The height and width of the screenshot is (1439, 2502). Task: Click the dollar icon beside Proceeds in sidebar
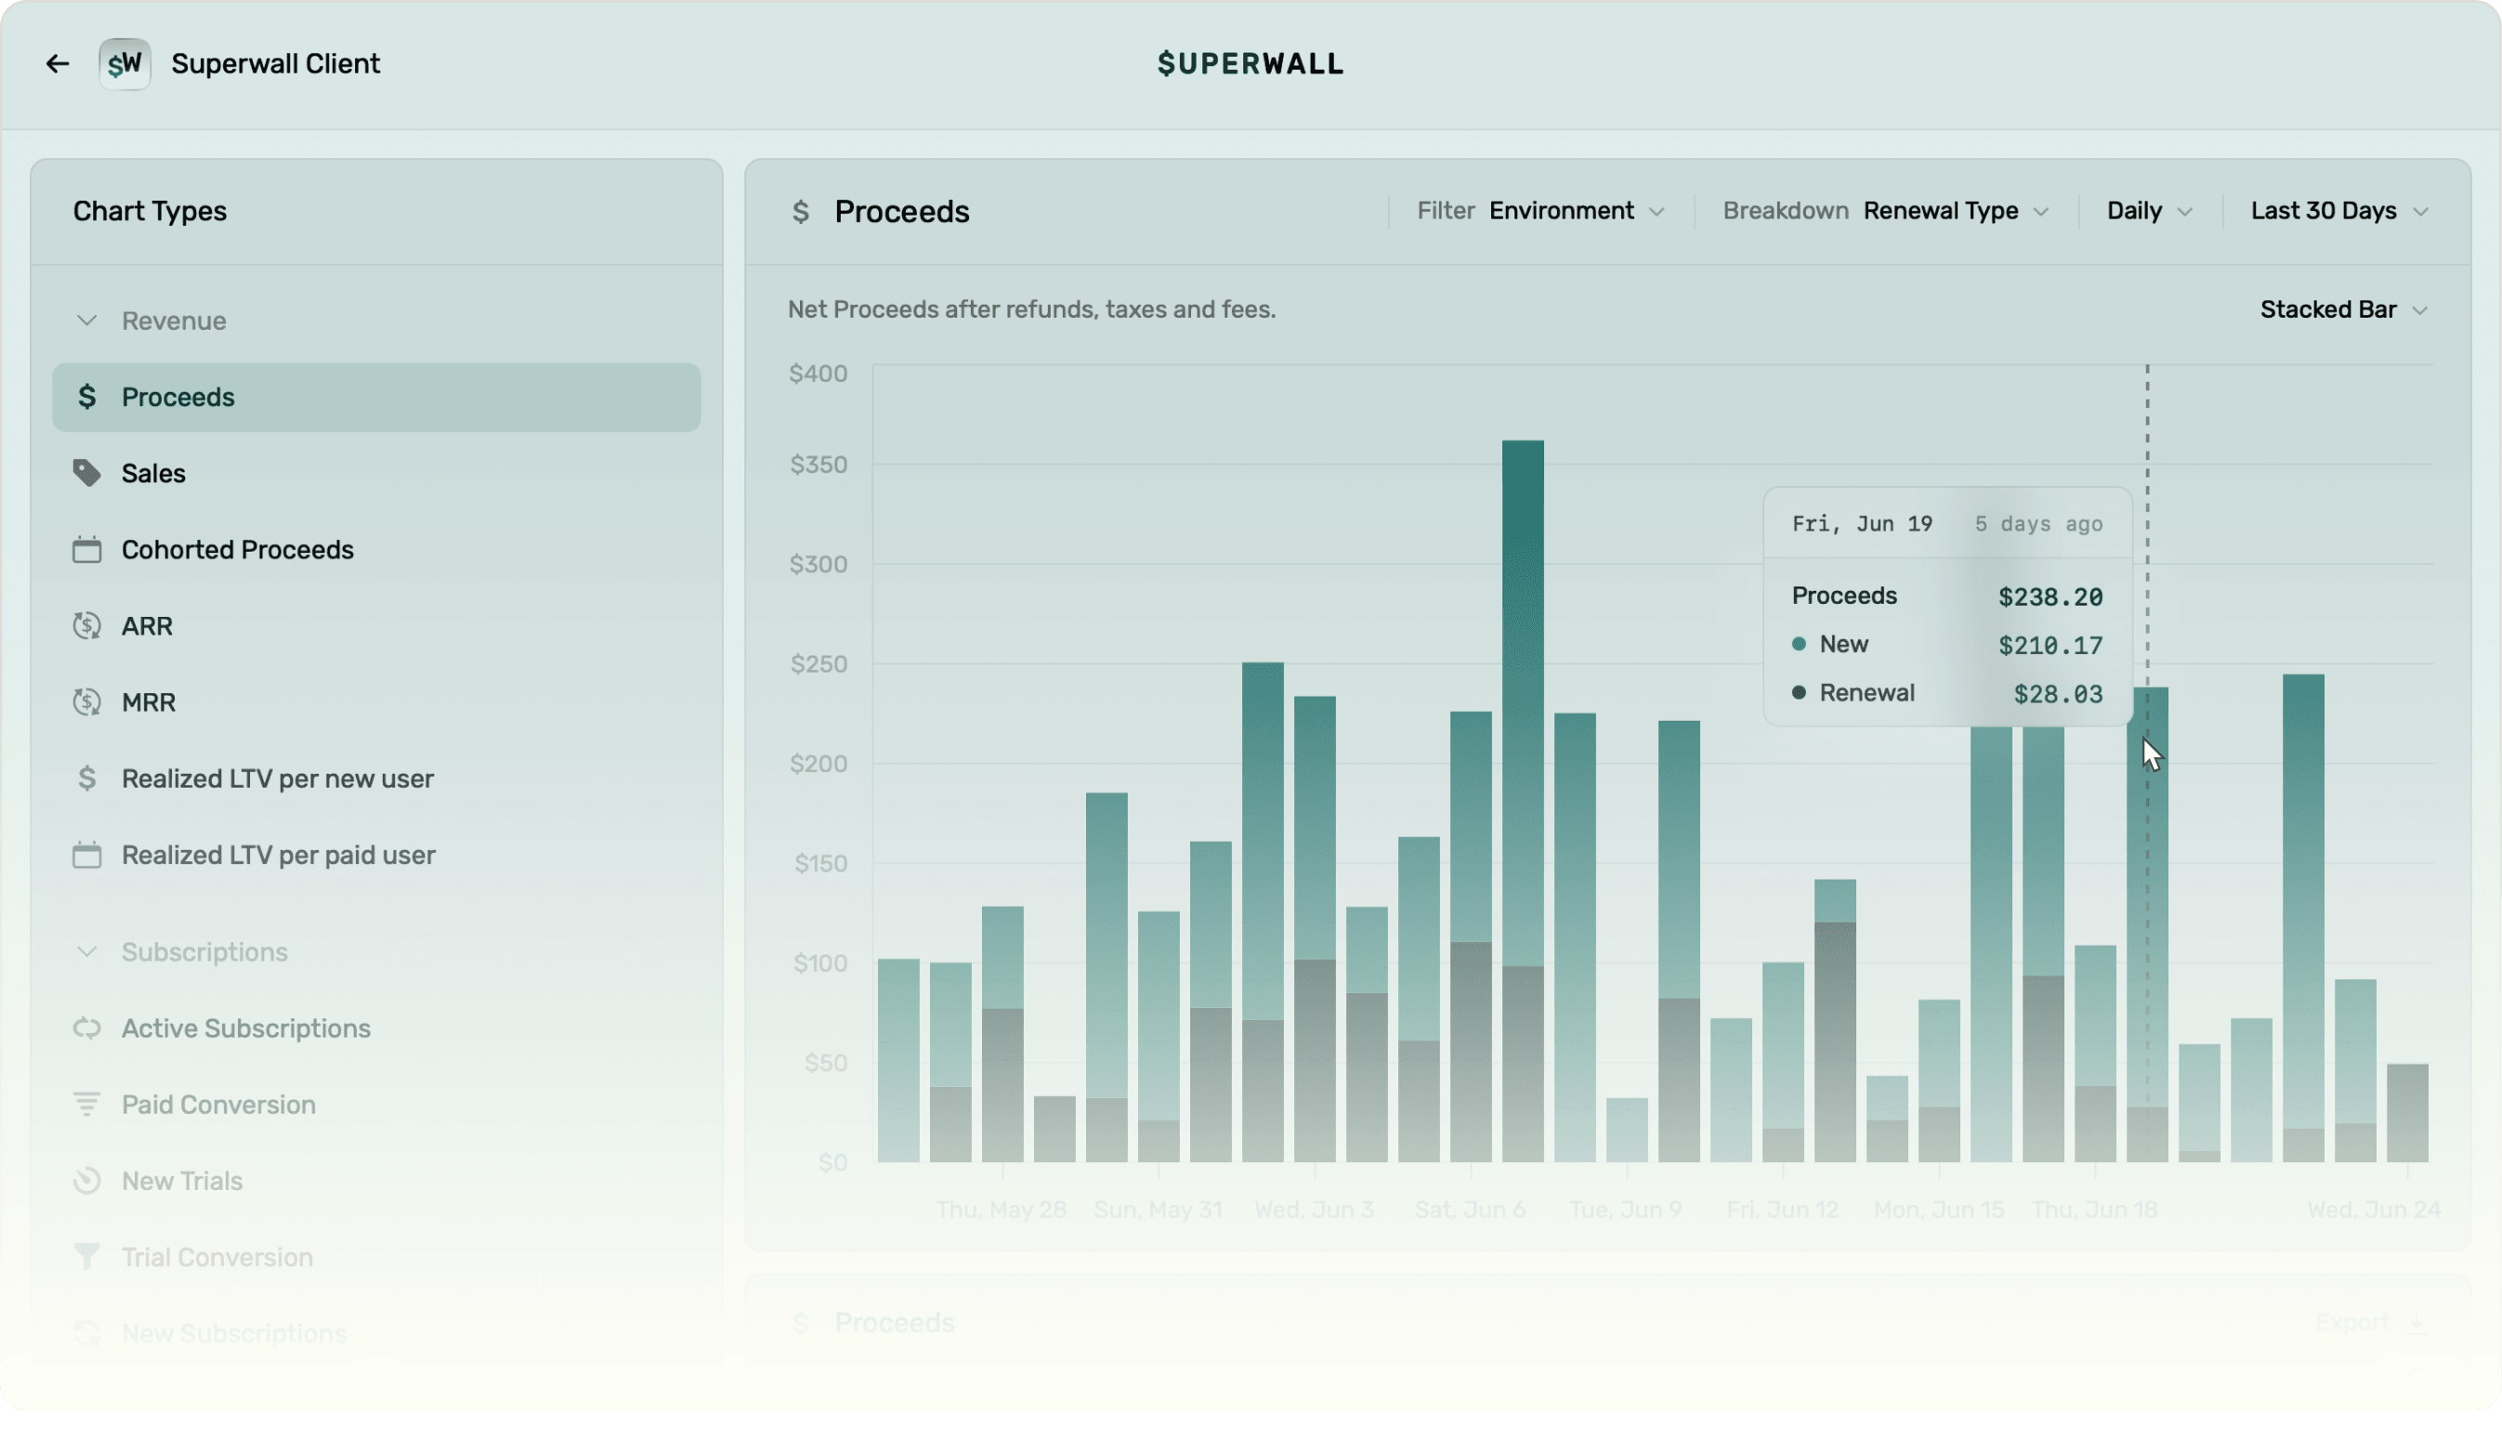click(x=87, y=398)
